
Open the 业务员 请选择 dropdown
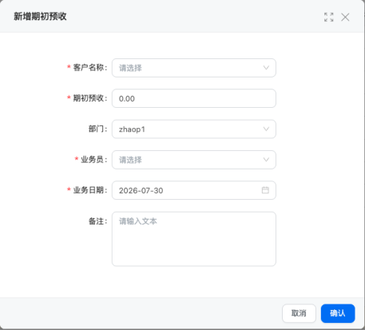tap(194, 160)
